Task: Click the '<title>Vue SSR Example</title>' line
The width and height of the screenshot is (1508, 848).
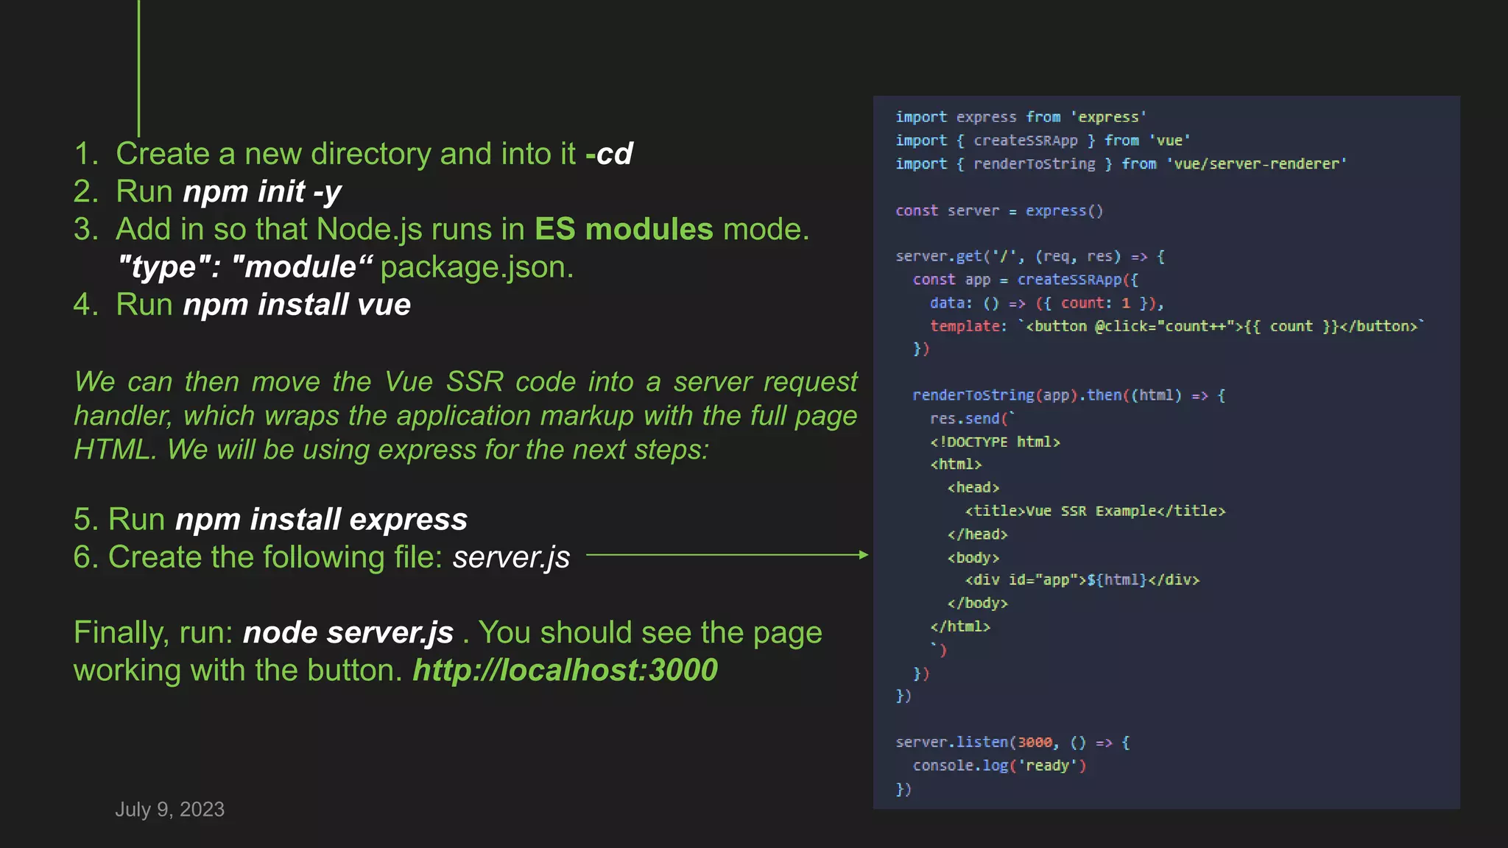Action: tap(1095, 511)
